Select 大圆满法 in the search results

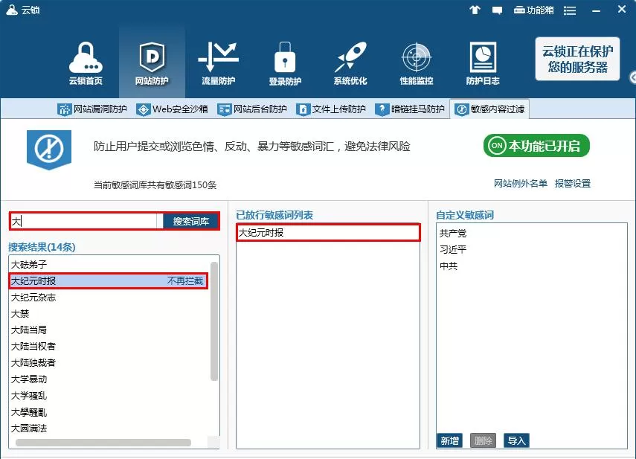[x=109, y=428]
